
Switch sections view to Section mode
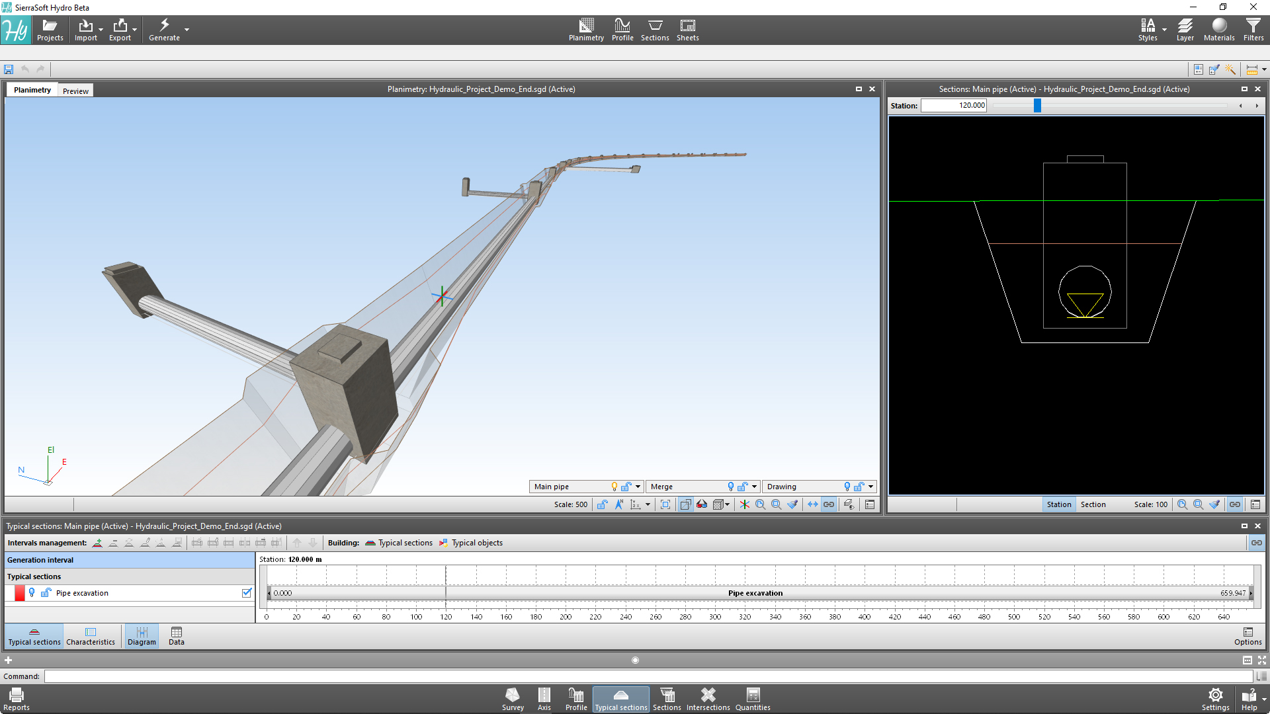(x=1093, y=504)
